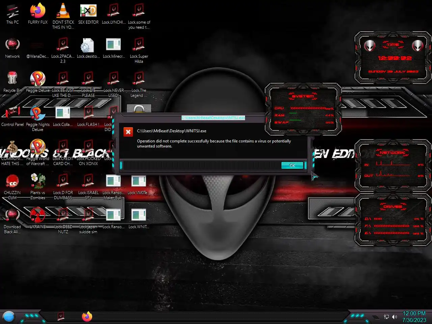
Task: Open the taskbar clock showing 12:00 PM
Action: tap(414, 317)
